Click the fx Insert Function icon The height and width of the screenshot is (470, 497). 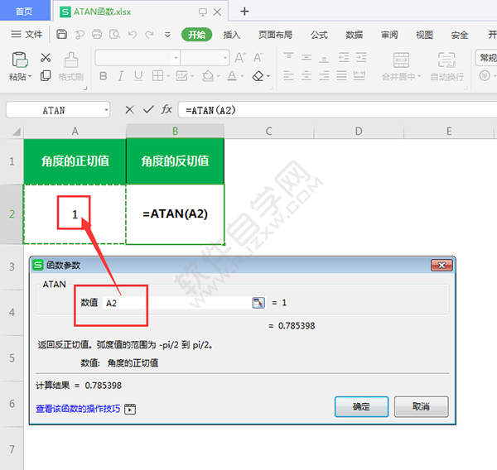[x=166, y=109]
